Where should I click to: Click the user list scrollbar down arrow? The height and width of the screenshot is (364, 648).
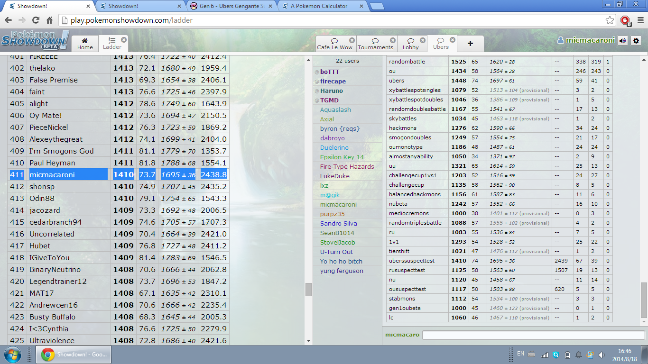pyautogui.click(x=309, y=341)
